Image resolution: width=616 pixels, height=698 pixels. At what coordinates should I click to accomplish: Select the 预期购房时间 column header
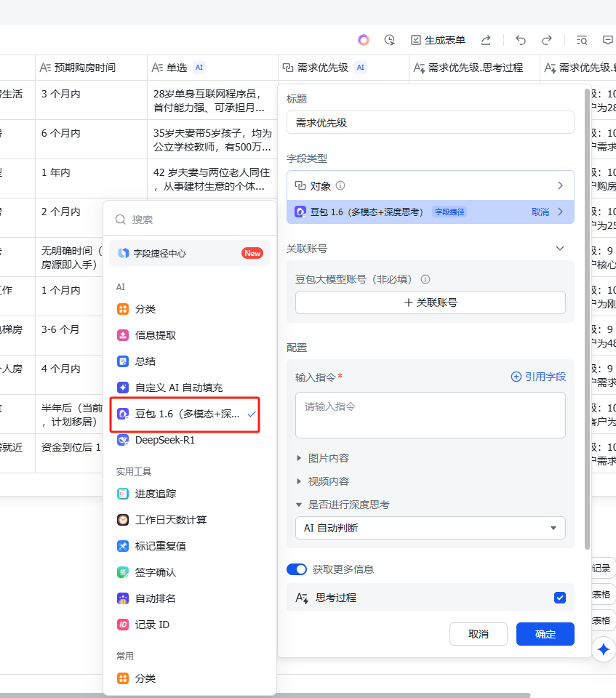[x=92, y=68]
